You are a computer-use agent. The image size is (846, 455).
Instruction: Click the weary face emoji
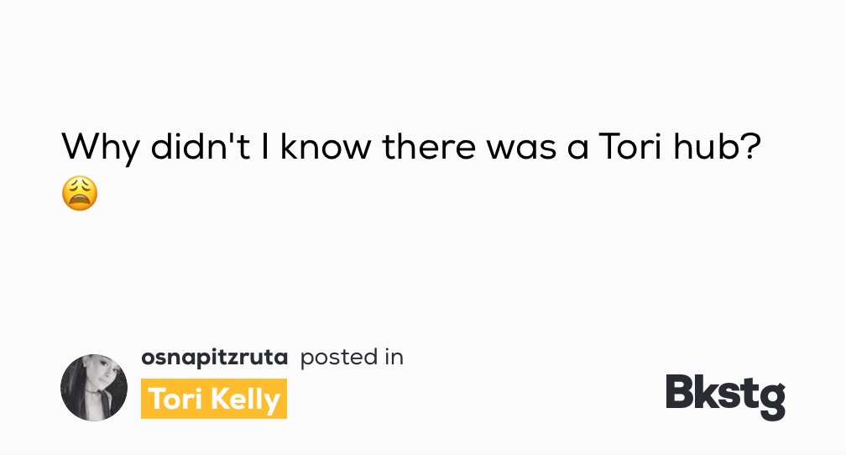[x=80, y=193]
